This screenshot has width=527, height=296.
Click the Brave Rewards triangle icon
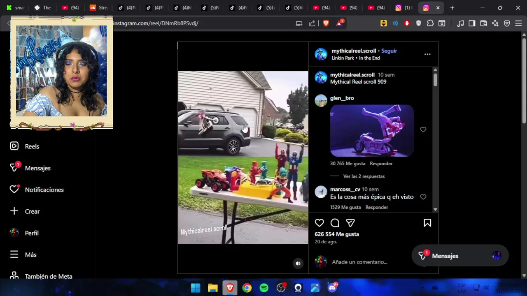pos(339,23)
